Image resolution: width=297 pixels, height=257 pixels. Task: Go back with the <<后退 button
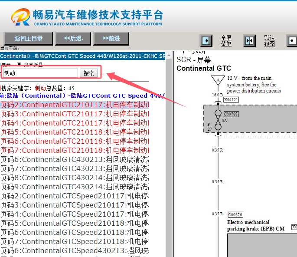point(73,39)
